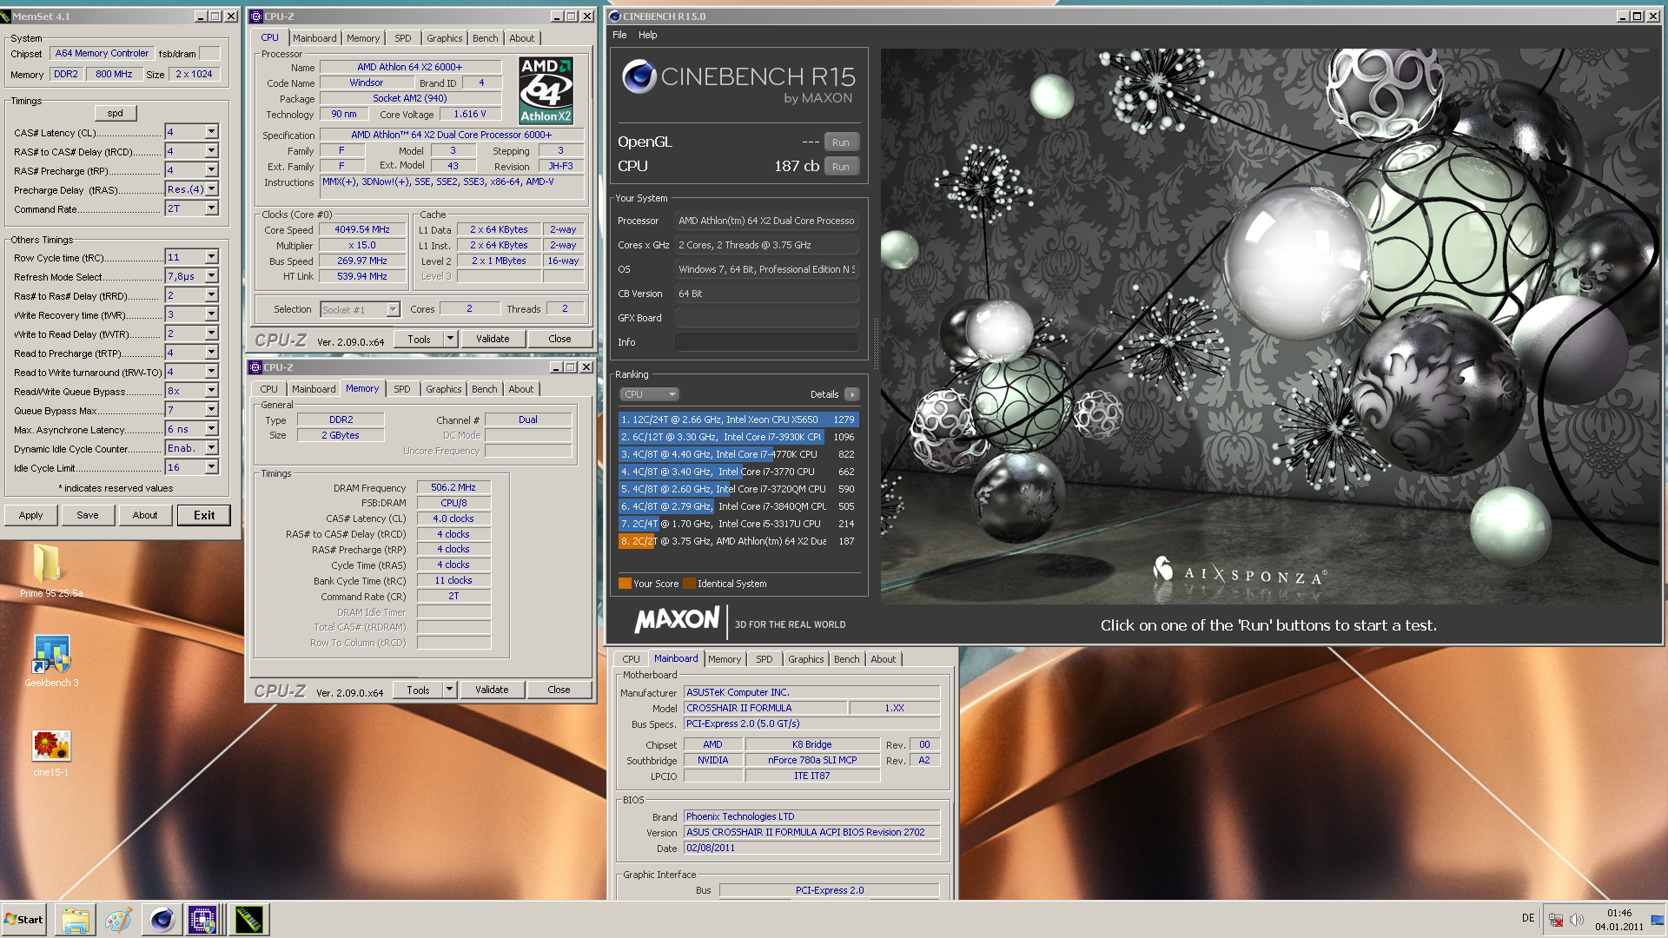Click the Apply button in MemSet

30,515
